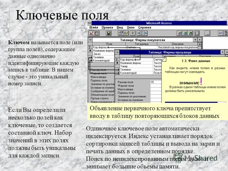Click Маска ввода property in Фирмы-покупатели
This screenshot has height=171, width=228.
tap(98, 77)
